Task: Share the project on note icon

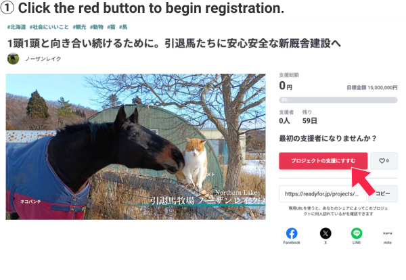Action: pyautogui.click(x=388, y=233)
